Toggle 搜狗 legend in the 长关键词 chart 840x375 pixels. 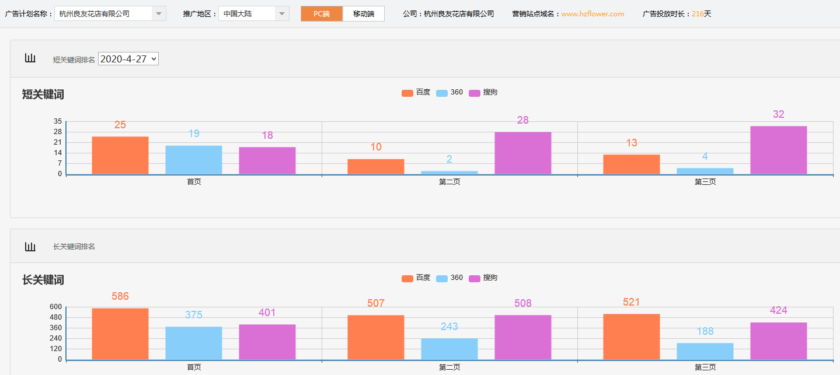(x=483, y=278)
